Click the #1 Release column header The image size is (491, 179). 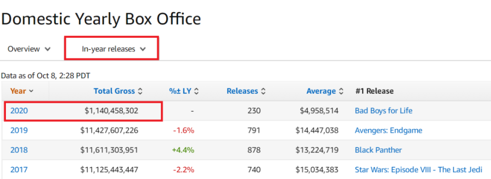click(374, 91)
